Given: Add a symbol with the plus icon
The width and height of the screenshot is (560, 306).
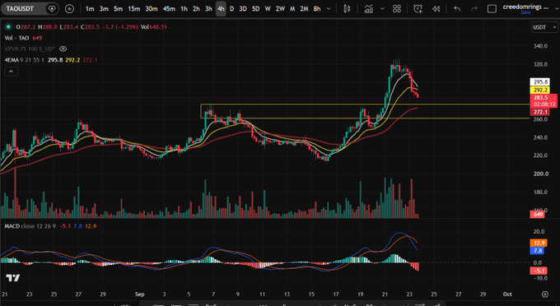Looking at the screenshot, I should (69, 8).
